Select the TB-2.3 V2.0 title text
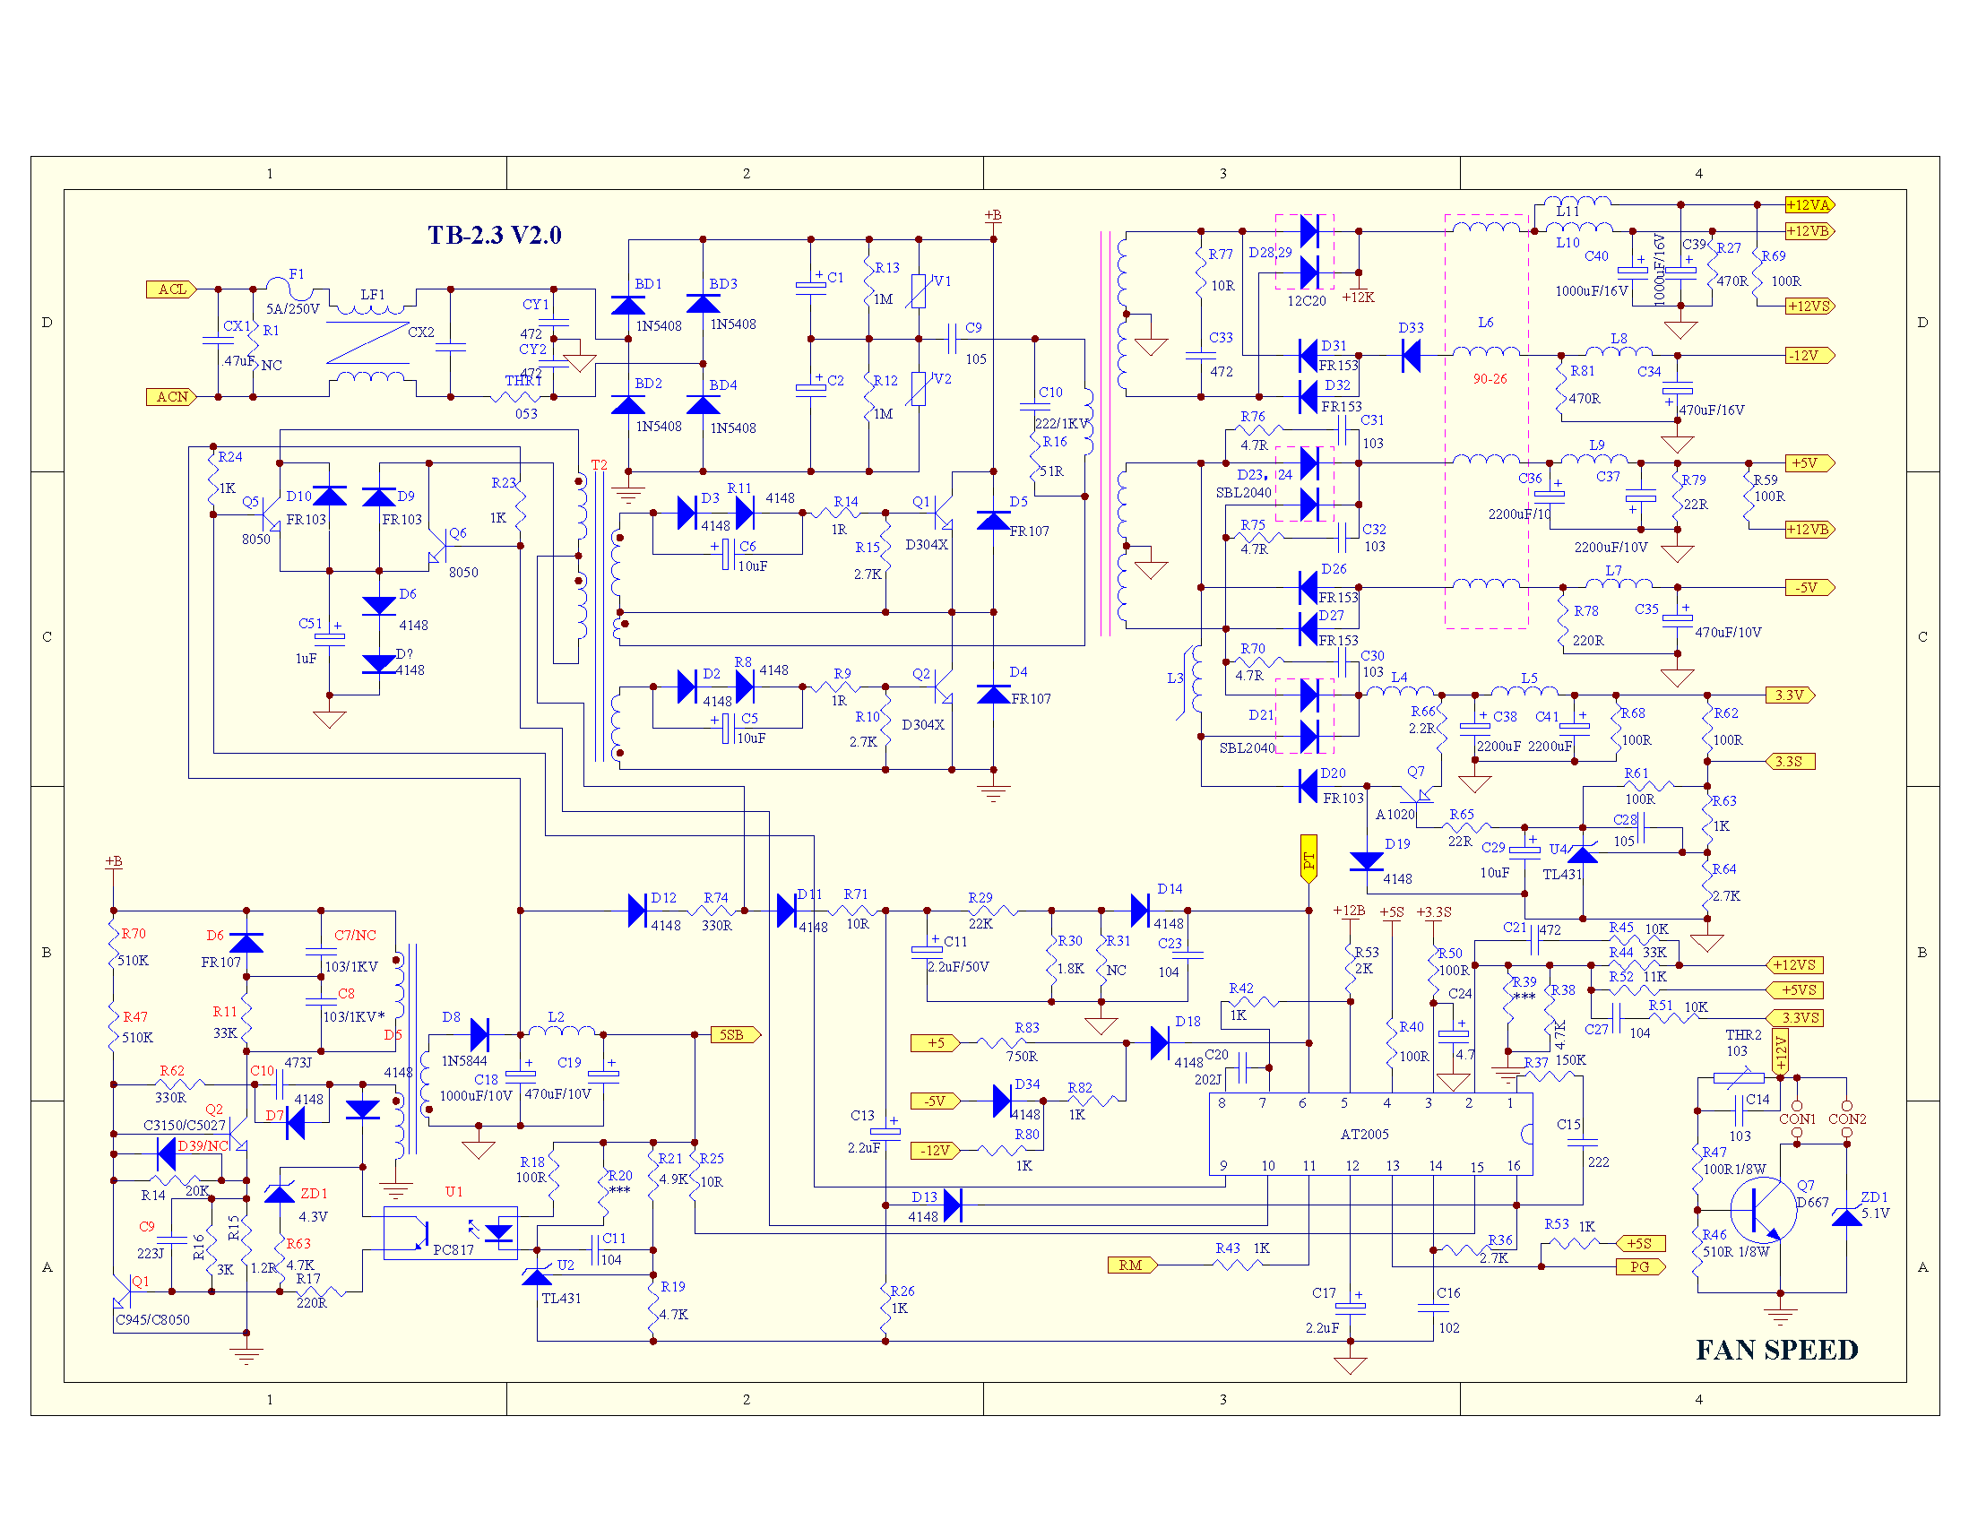This screenshot has height=1520, width=1969. coord(494,237)
